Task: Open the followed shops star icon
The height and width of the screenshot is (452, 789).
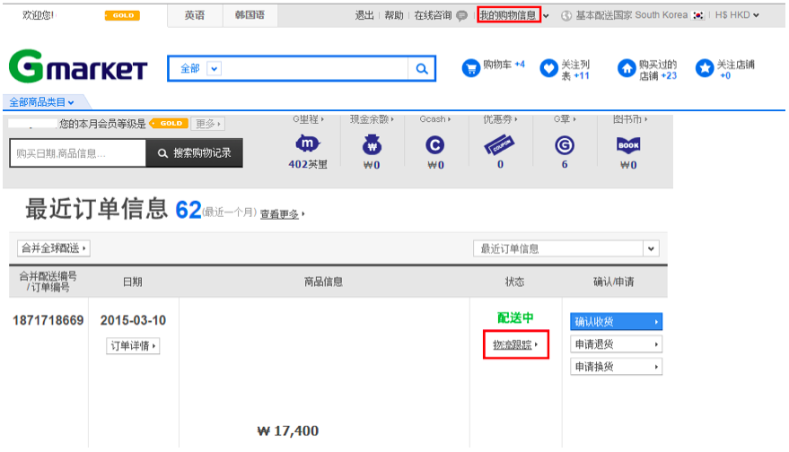Action: click(x=705, y=68)
